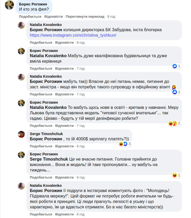This screenshot has width=191, height=218.
Task: Open the like reaction showing count 2
Action: (176, 92)
